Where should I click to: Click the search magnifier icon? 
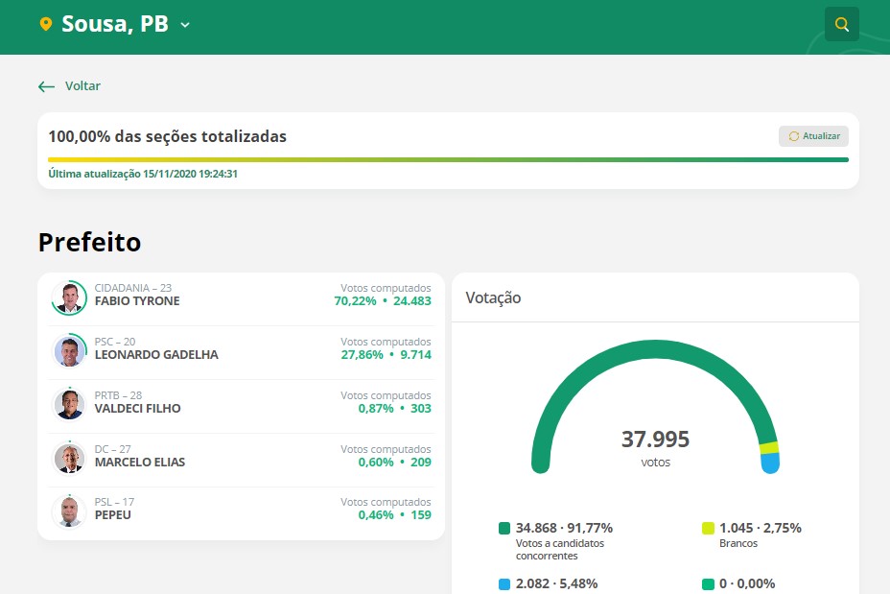pyautogui.click(x=841, y=24)
